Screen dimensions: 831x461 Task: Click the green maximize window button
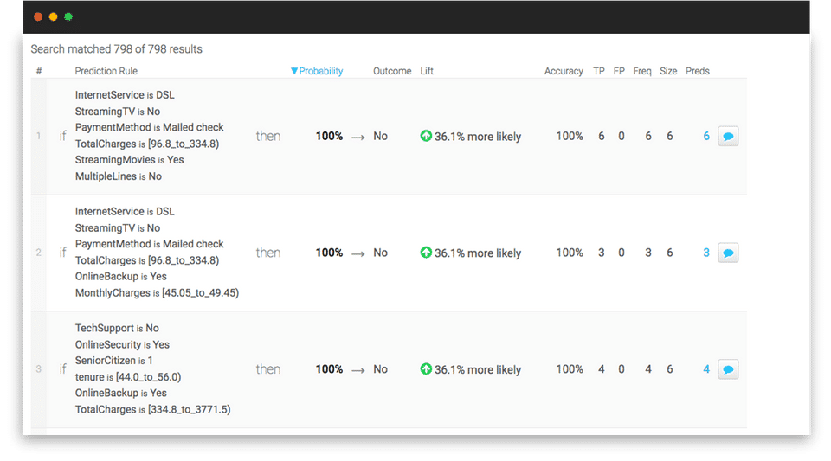[x=68, y=17]
